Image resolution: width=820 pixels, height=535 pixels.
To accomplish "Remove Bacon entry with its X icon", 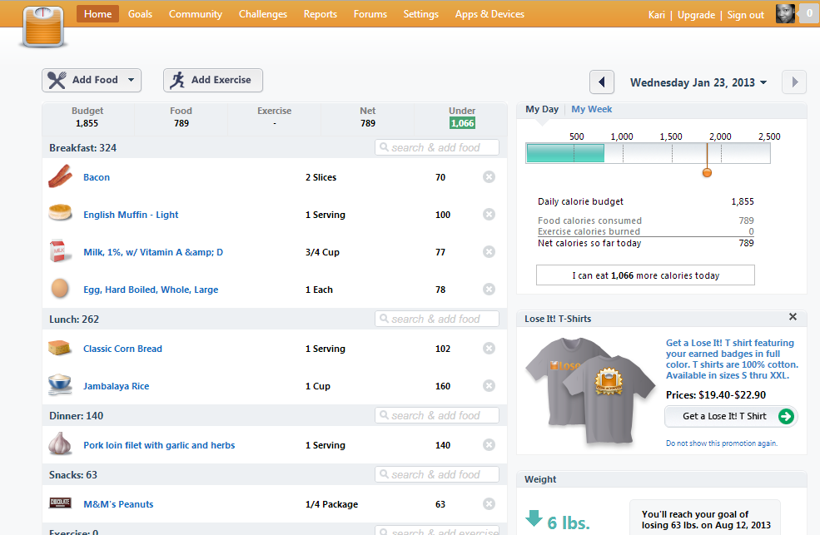I will tap(489, 177).
